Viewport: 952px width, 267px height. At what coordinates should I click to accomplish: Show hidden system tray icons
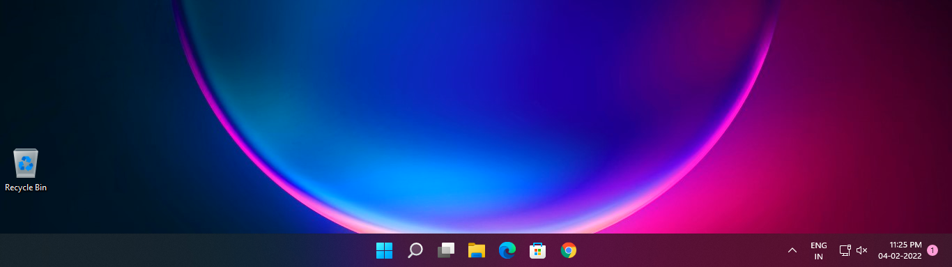pos(792,250)
